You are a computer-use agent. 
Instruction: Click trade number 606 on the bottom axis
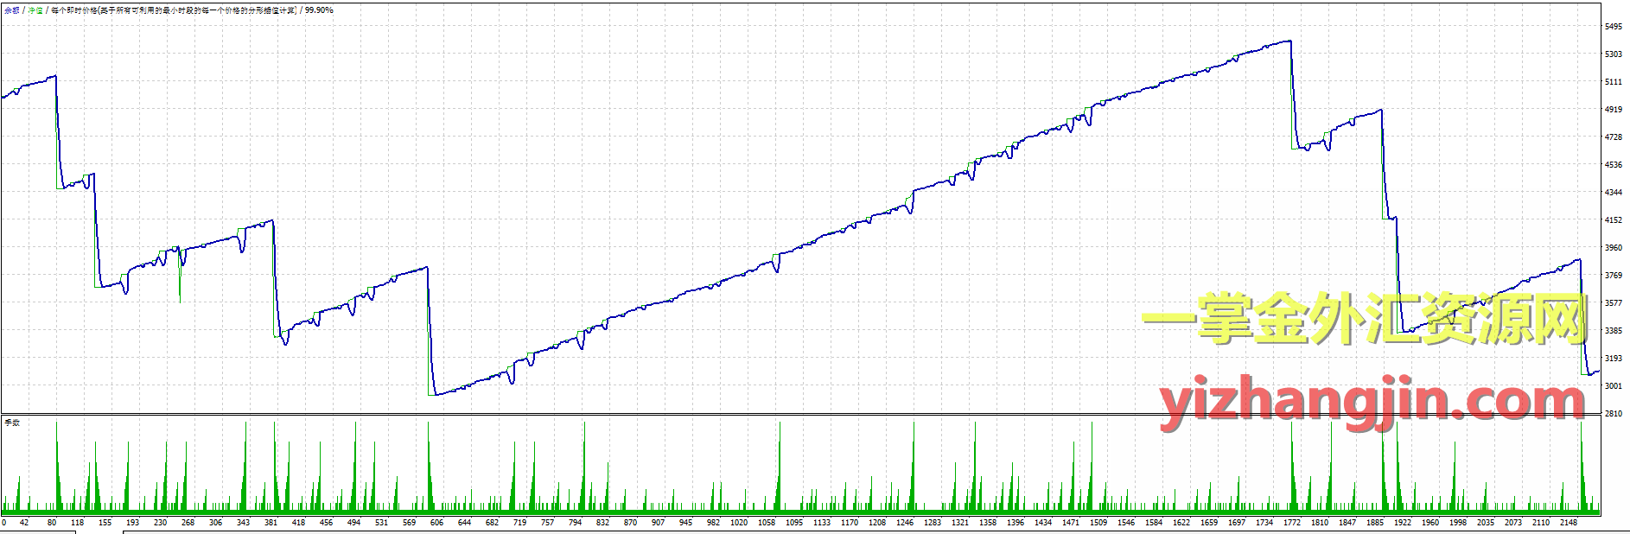pyautogui.click(x=436, y=523)
